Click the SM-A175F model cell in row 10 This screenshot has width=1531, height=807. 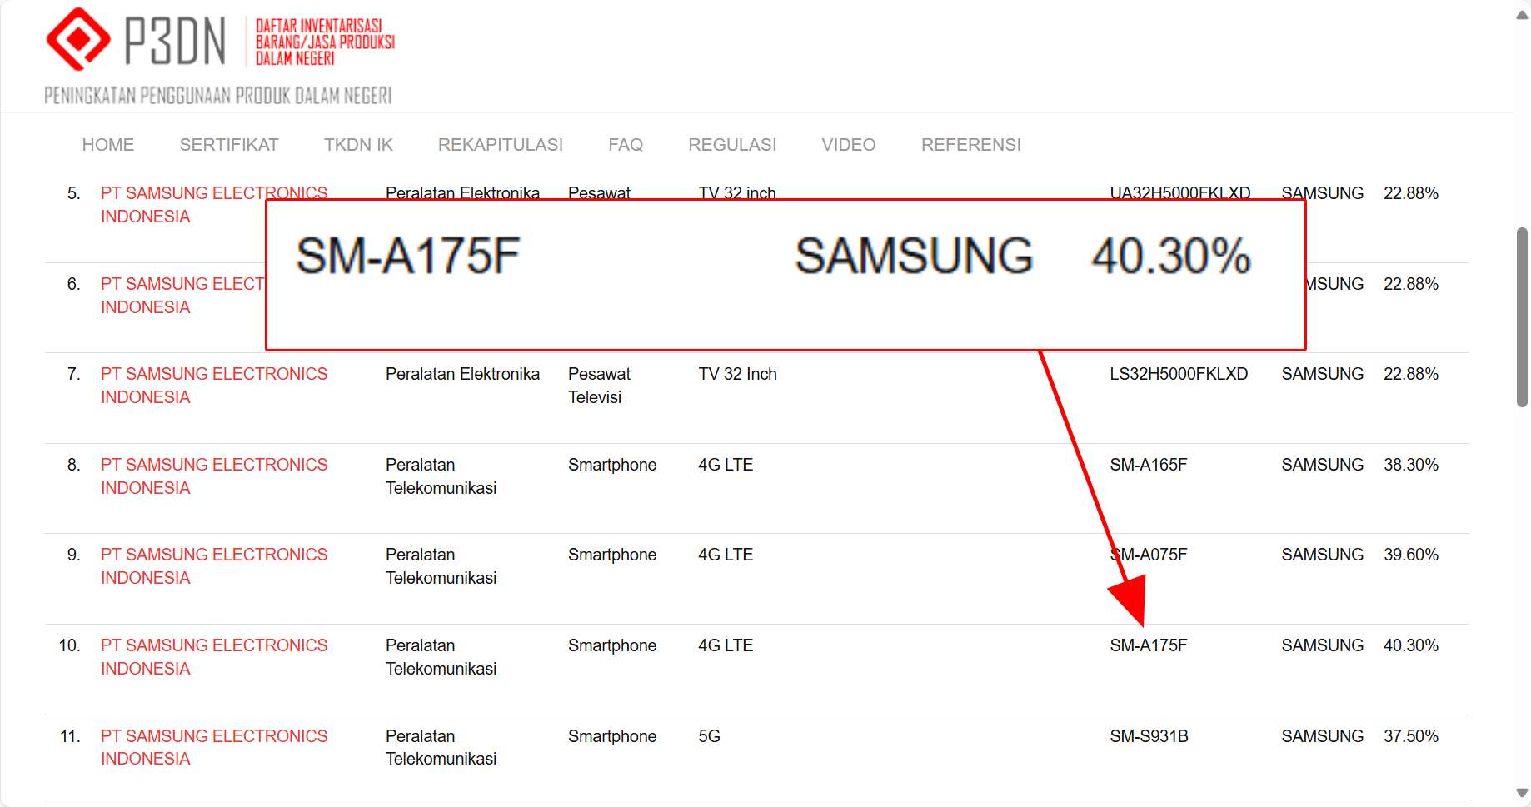(1148, 645)
